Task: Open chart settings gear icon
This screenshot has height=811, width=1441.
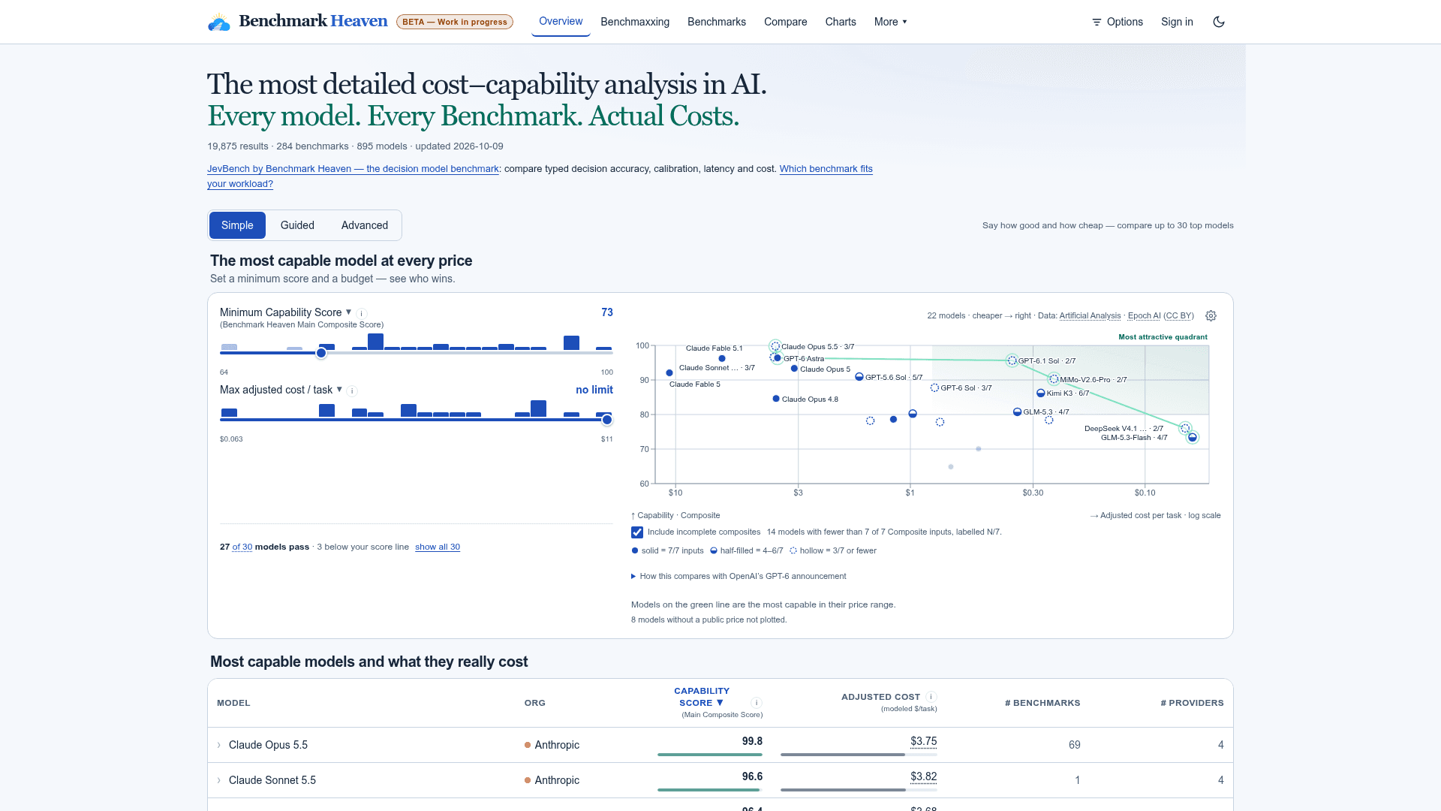Action: tap(1211, 316)
